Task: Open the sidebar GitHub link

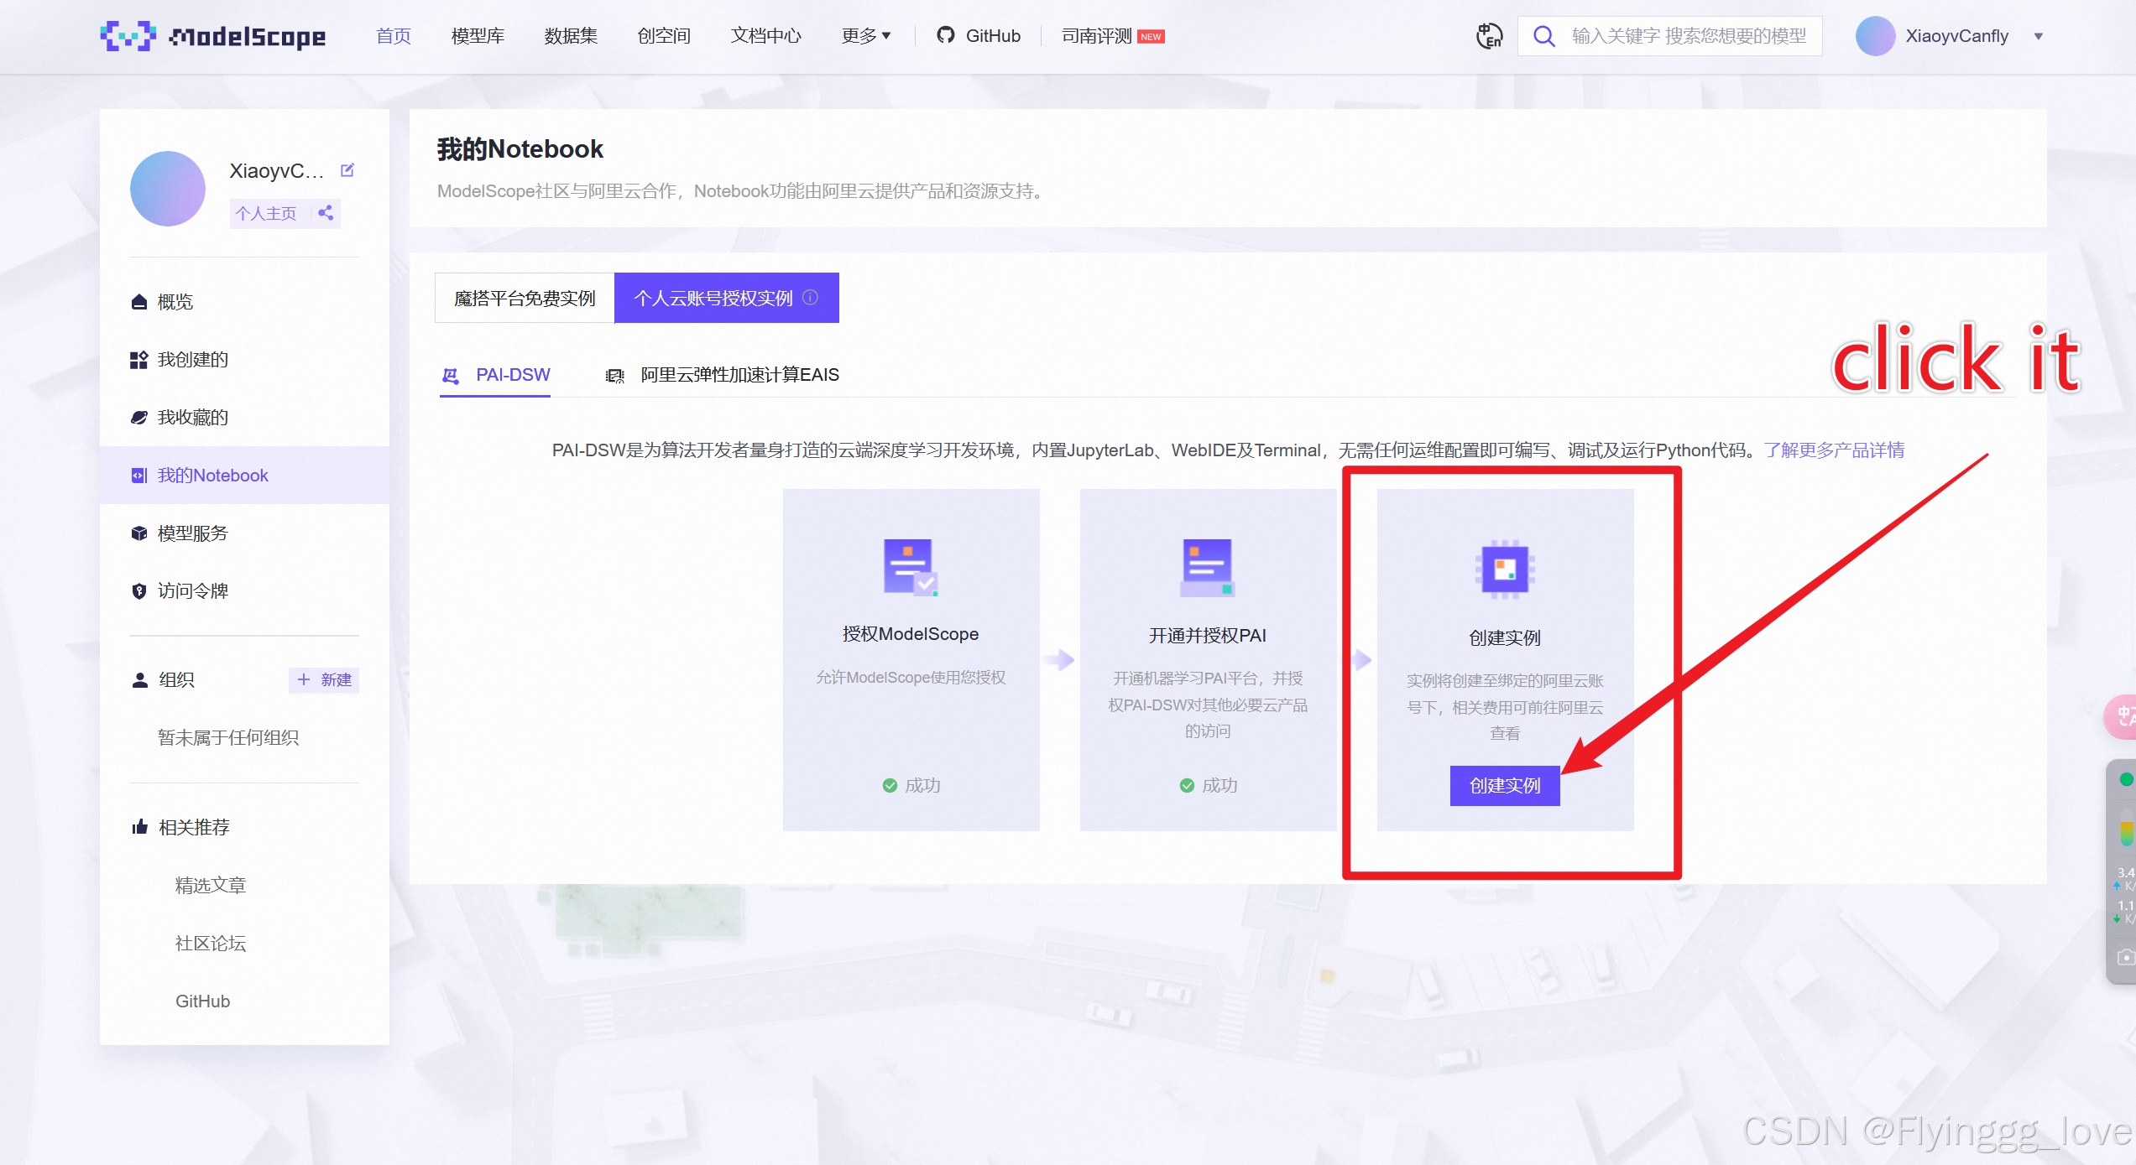Action: point(202,1001)
